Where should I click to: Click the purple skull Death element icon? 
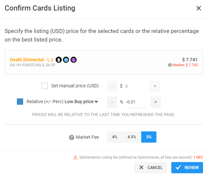73,60
